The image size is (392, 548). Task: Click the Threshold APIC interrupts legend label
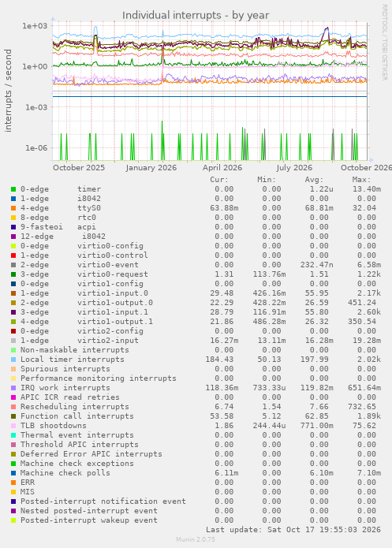pyautogui.click(x=80, y=445)
